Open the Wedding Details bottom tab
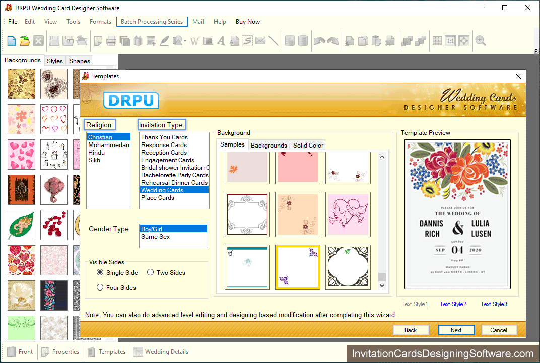540x363 pixels. pyautogui.click(x=161, y=351)
